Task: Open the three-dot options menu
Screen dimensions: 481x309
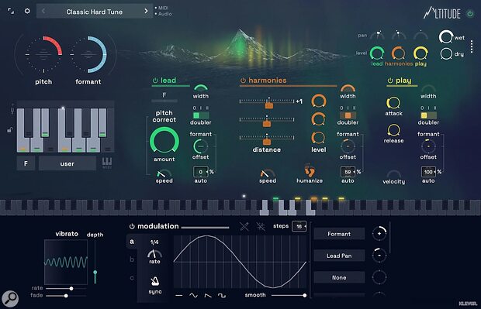Action: point(472,46)
